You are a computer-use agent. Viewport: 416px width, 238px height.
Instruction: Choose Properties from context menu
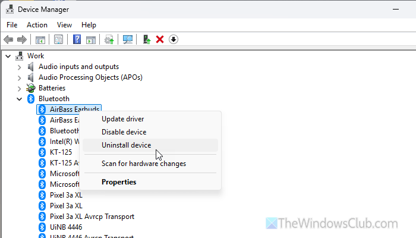click(150, 182)
